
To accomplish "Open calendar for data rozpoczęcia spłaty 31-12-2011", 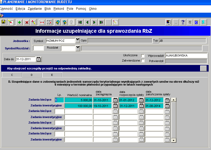I will 141,106.
